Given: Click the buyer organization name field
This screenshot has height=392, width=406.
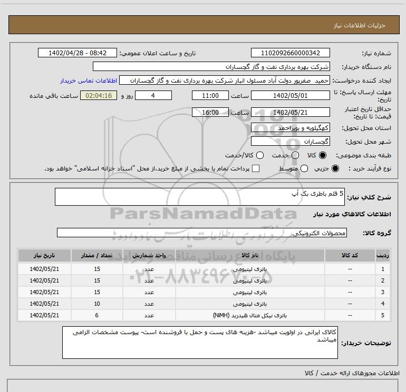Looking at the screenshot, I should point(211,67).
